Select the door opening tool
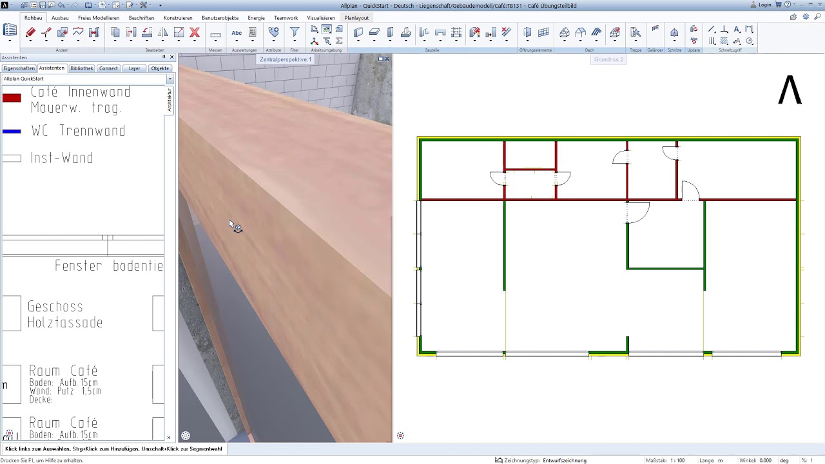The width and height of the screenshot is (825, 464). click(x=527, y=32)
